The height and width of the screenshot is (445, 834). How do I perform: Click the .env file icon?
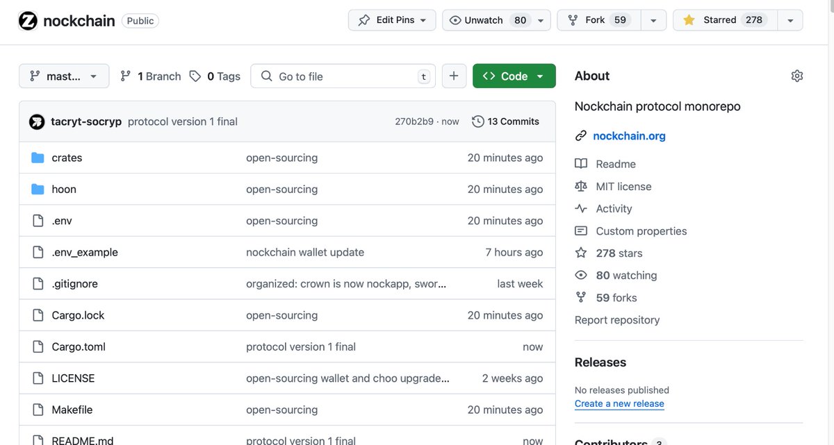[38, 221]
